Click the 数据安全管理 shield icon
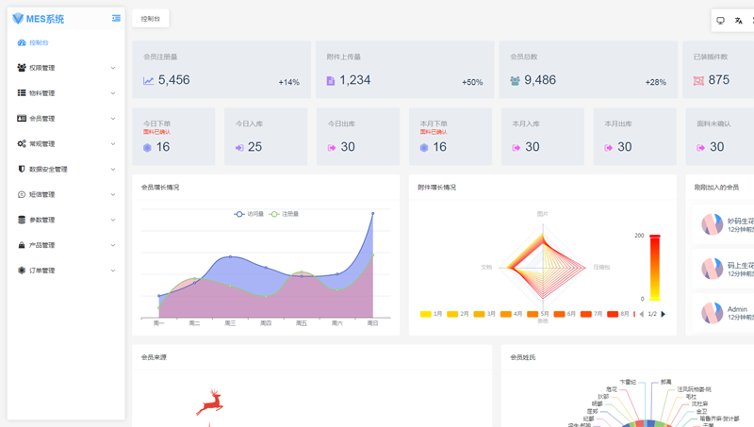754x427 pixels. click(x=22, y=169)
